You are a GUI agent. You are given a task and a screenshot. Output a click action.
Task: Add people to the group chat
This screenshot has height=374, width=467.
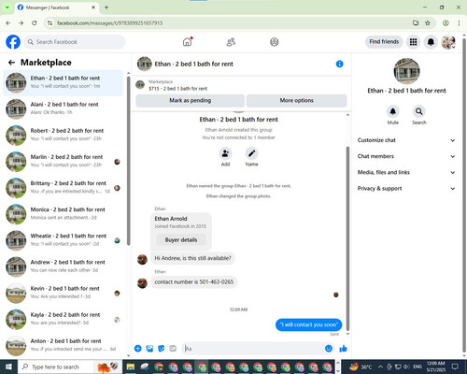coord(225,153)
